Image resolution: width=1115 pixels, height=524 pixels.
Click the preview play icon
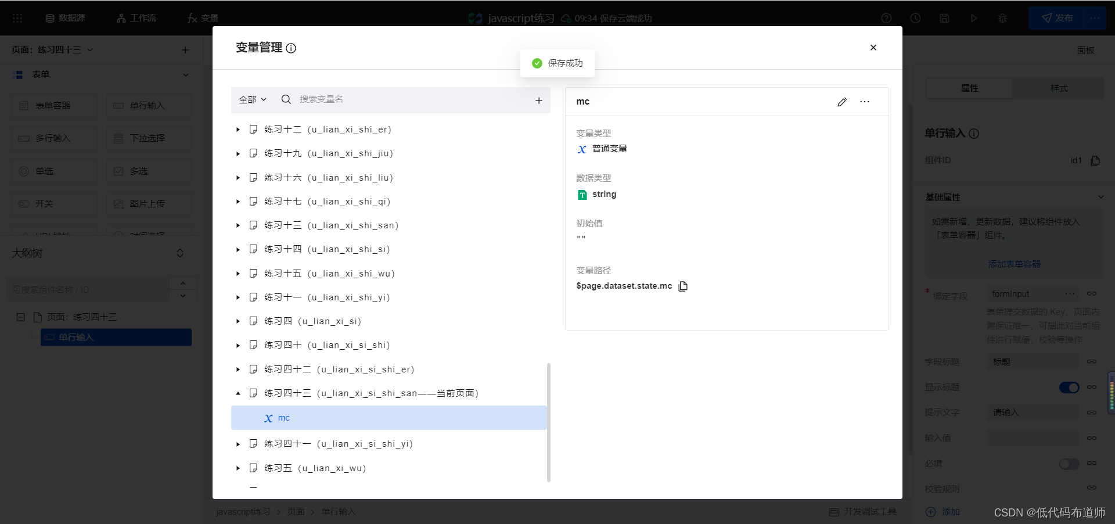coord(973,18)
